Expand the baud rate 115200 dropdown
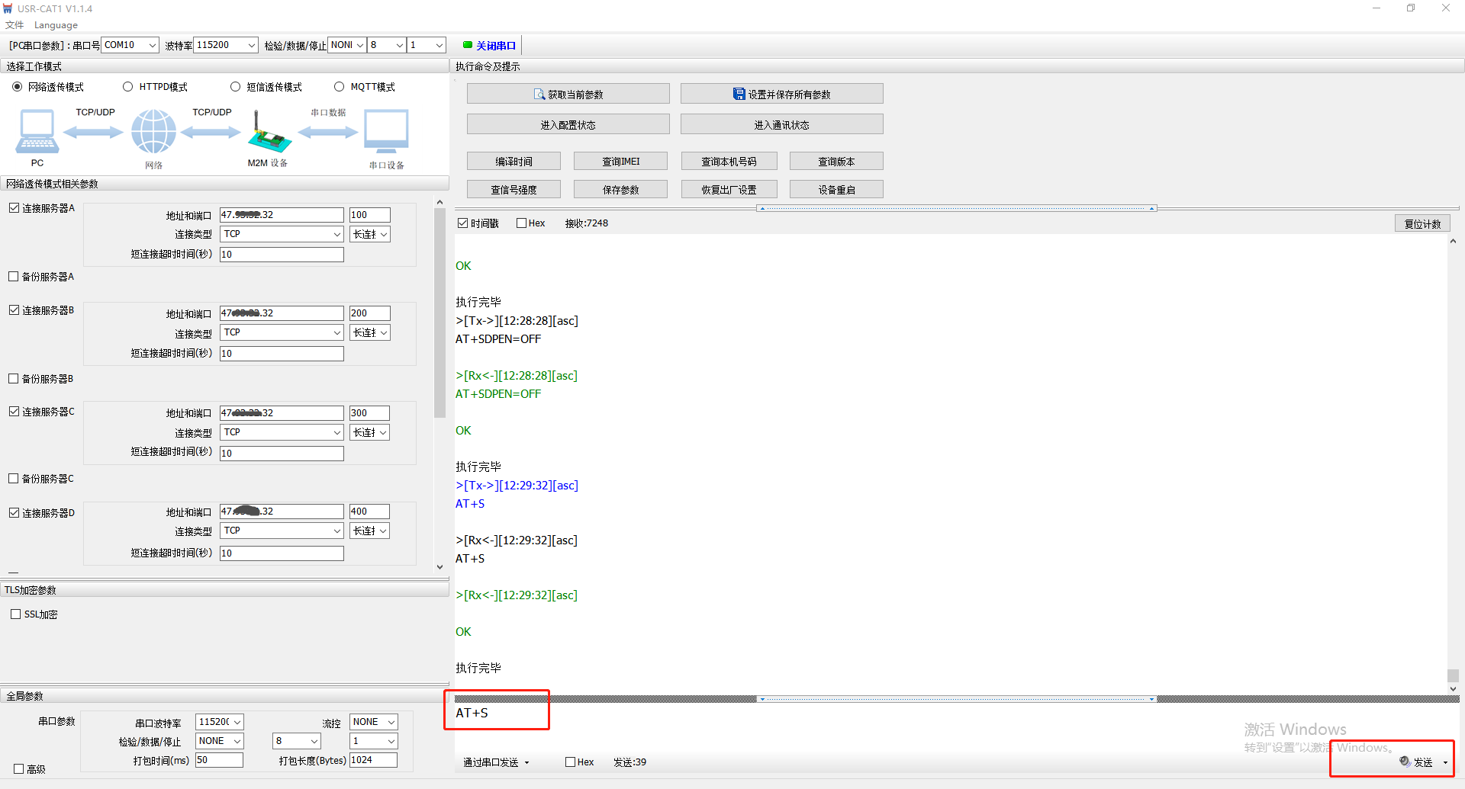1465x789 pixels. (x=227, y=46)
